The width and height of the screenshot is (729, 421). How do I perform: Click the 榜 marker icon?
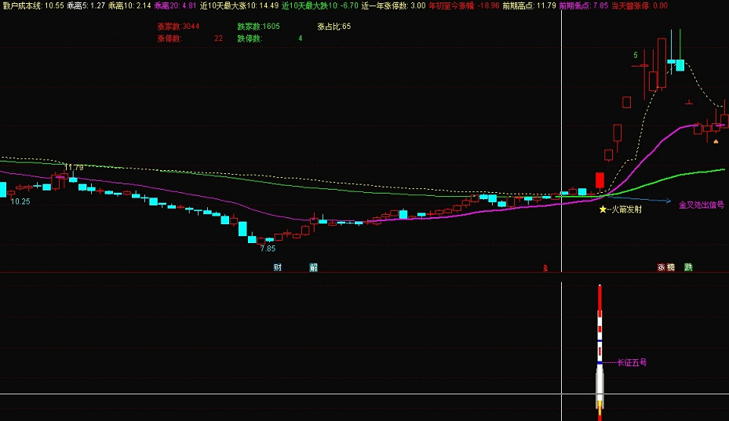point(671,267)
